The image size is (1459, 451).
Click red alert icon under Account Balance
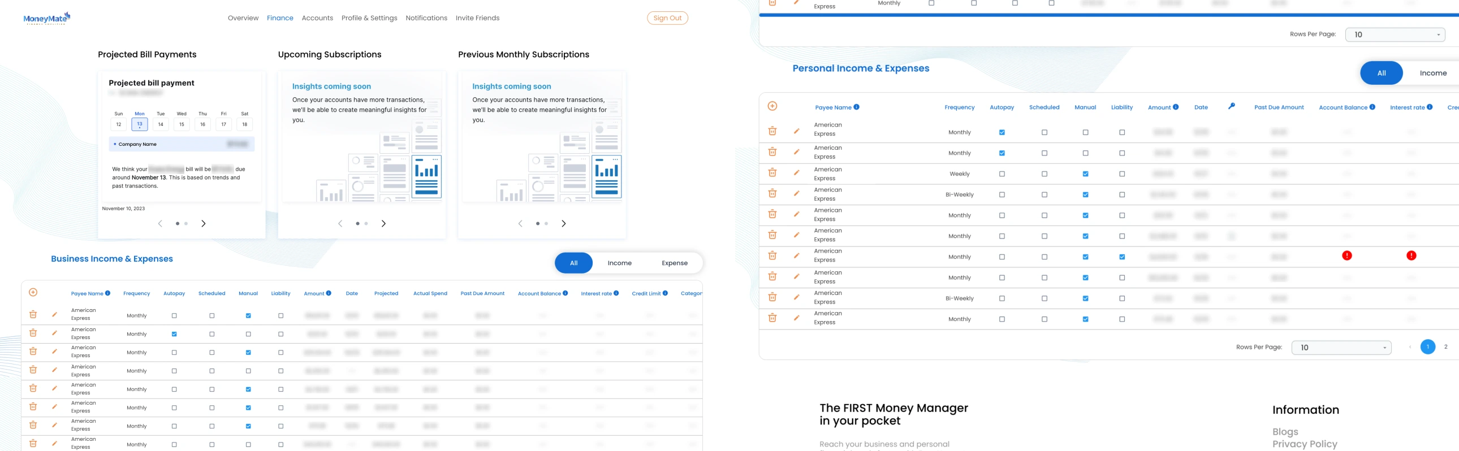(1347, 256)
